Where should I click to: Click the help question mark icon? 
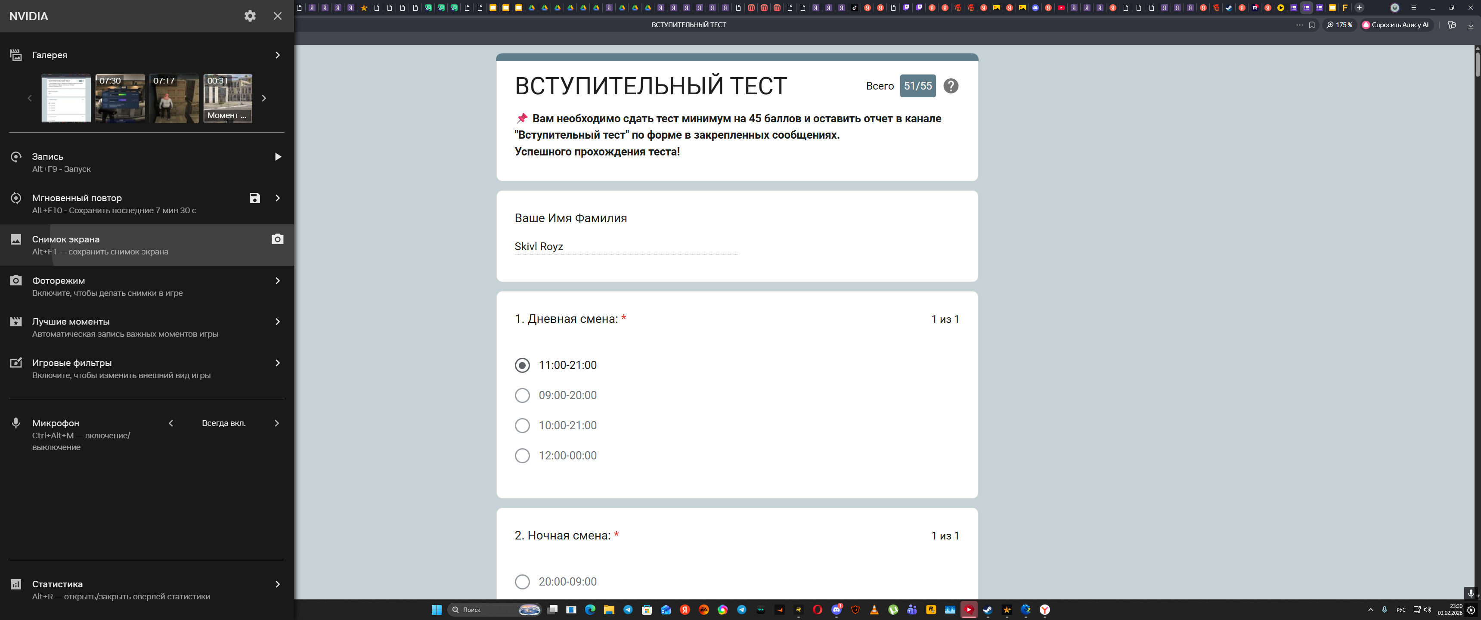click(950, 86)
